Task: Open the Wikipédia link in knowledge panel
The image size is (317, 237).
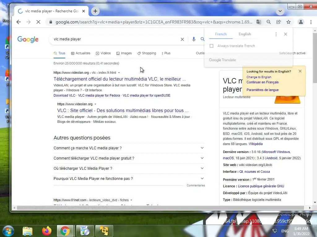Action: coord(255,144)
